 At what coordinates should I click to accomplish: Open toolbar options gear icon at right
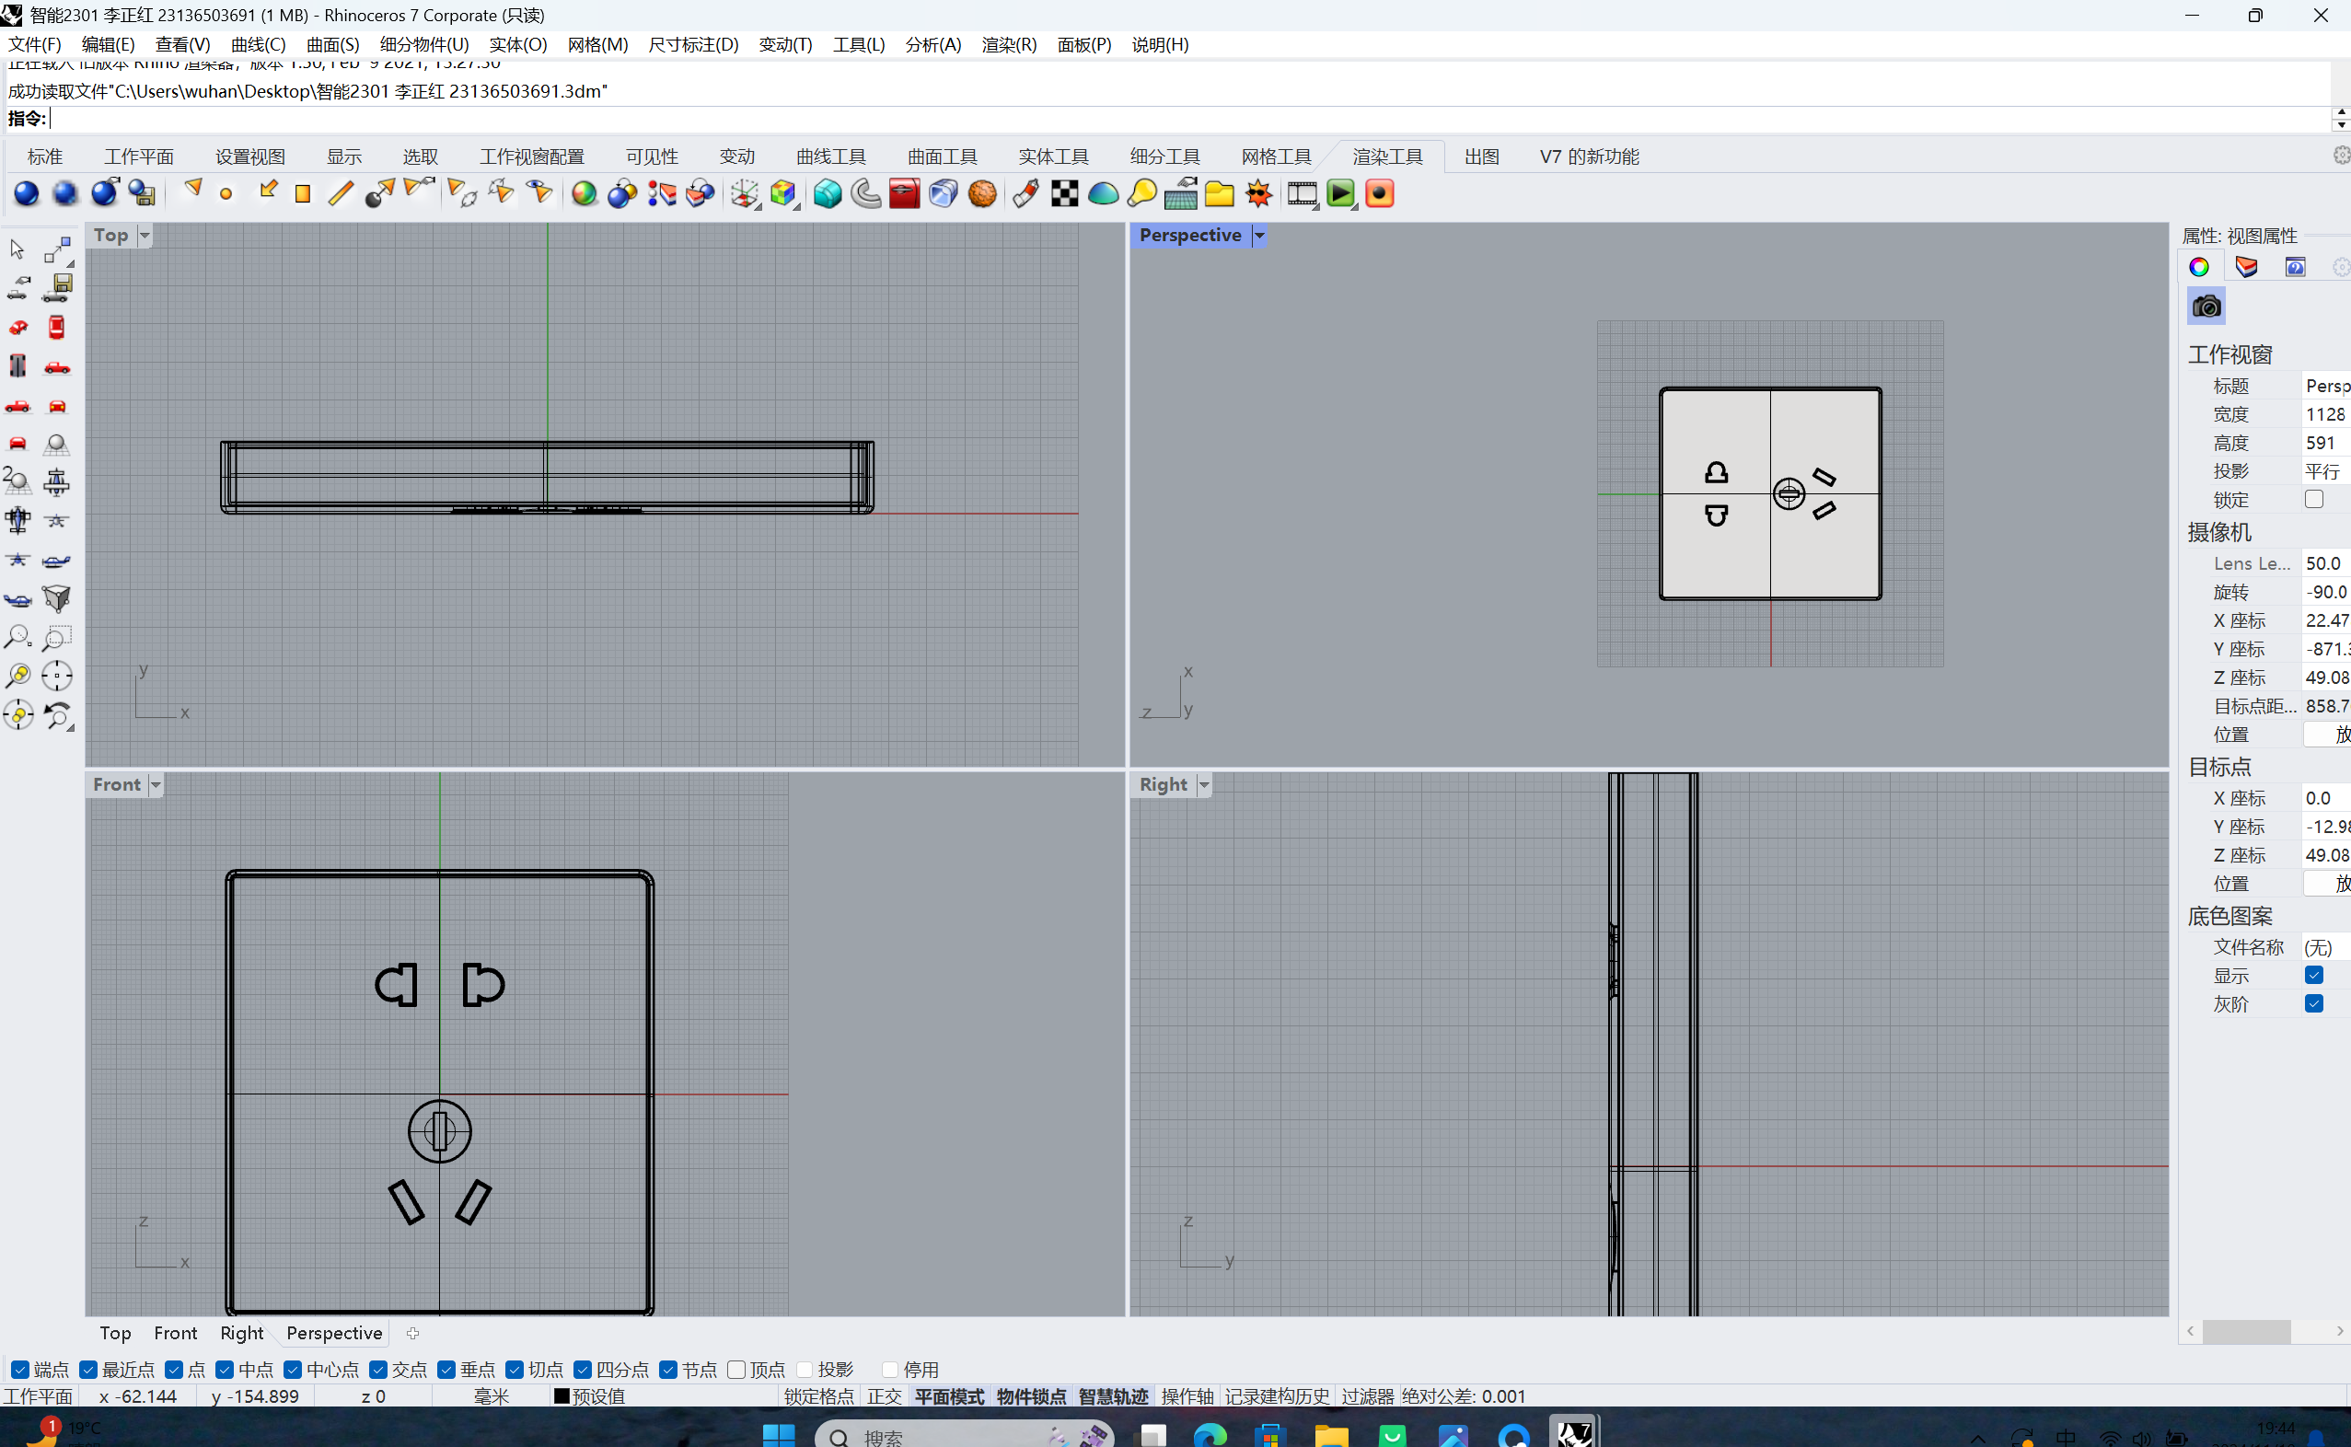(2341, 156)
